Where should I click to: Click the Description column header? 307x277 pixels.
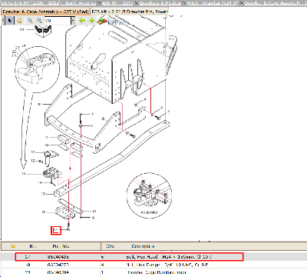144,246
